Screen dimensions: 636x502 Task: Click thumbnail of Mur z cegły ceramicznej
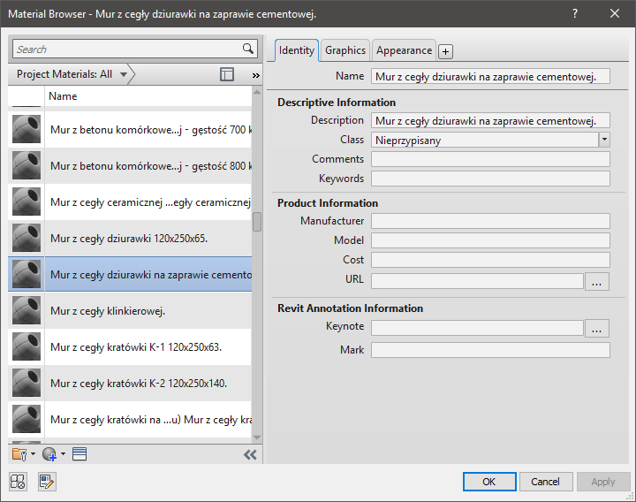(26, 202)
